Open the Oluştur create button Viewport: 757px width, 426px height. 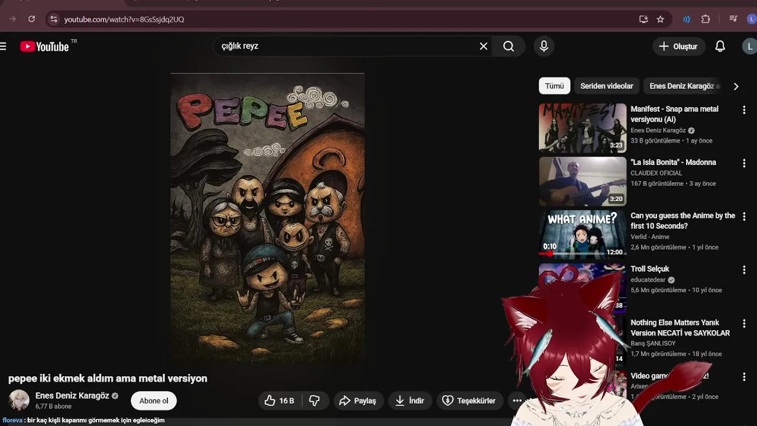click(679, 46)
